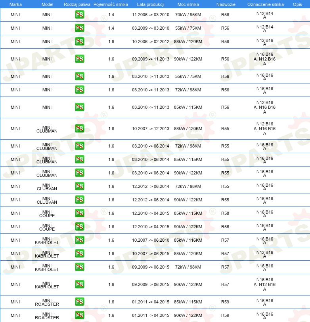Click the fuel icon in the Clubman 90kW / 122KM row

point(79,173)
